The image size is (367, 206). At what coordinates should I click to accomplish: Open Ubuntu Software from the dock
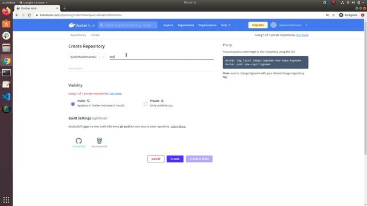point(6,23)
